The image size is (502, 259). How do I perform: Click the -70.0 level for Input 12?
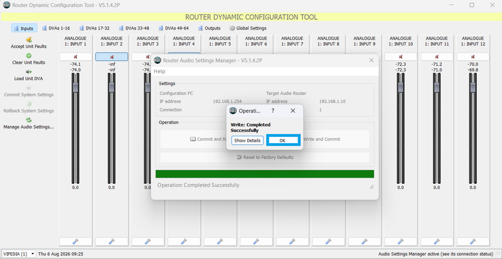pyautogui.click(x=473, y=64)
